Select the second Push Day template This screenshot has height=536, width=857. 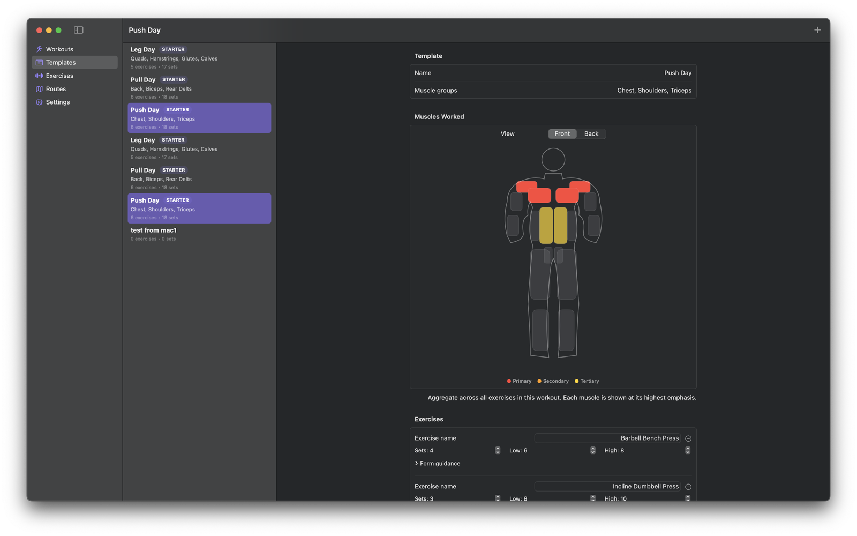(199, 209)
